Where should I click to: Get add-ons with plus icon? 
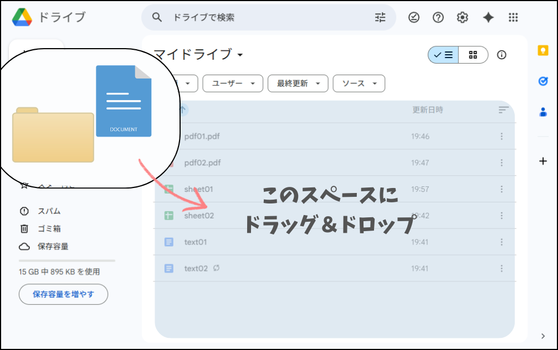coord(542,161)
